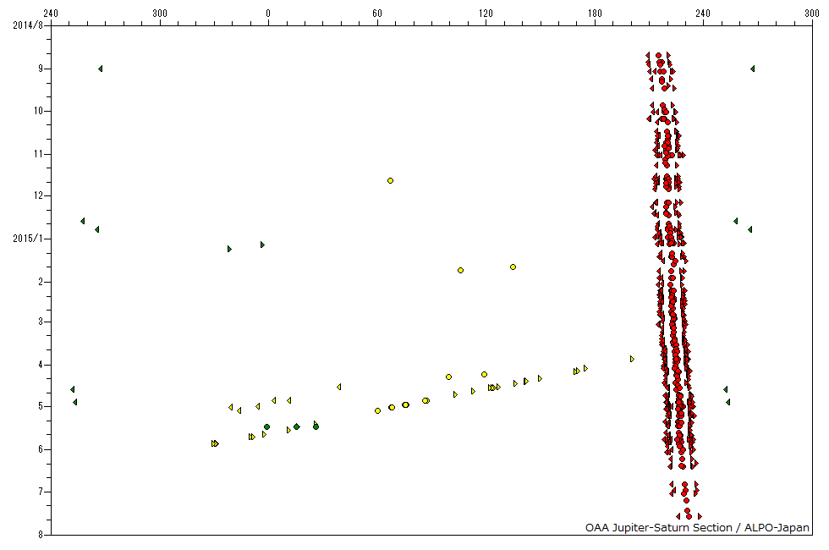Select the month "12" axis label
Viewport: 829px width, 550px height.
39,195
